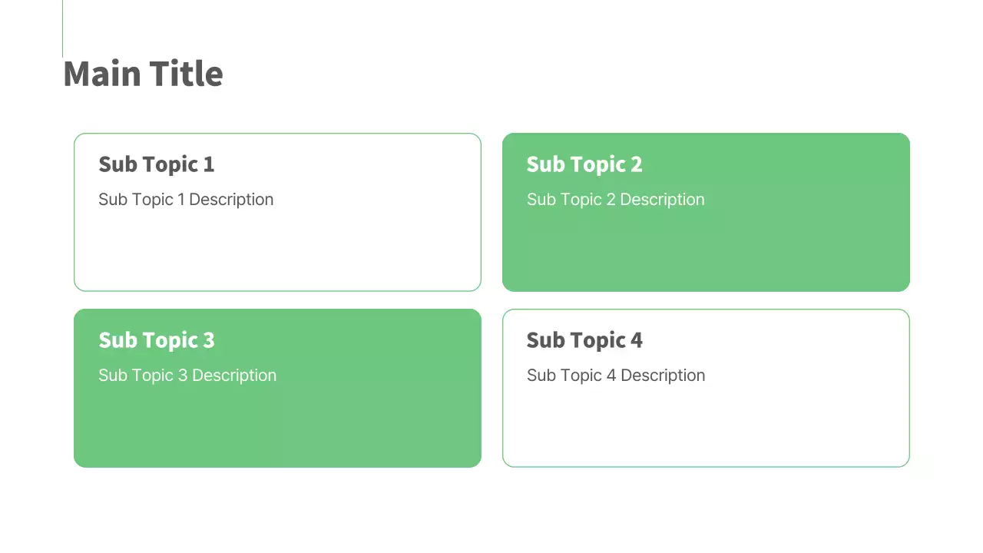This screenshot has width=983, height=553.
Task: Click the Sub Topic 4 Description text
Action: [x=615, y=376]
